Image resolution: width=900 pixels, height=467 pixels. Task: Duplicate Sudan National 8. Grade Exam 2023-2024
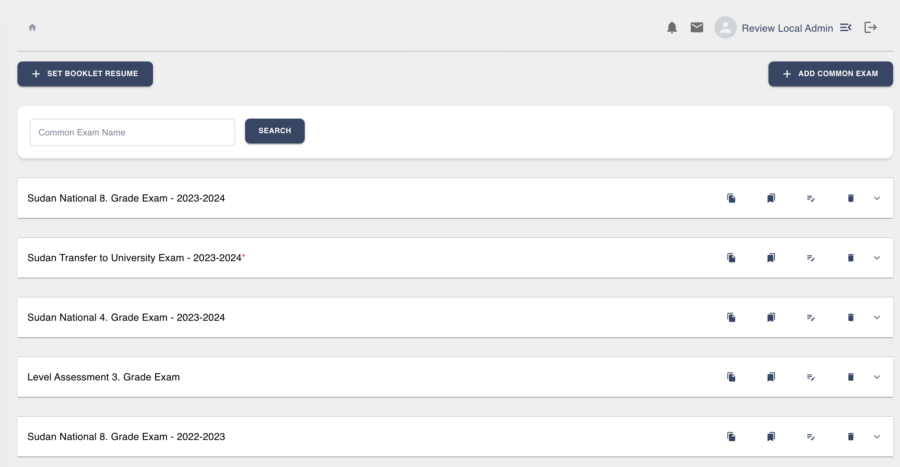click(x=731, y=198)
